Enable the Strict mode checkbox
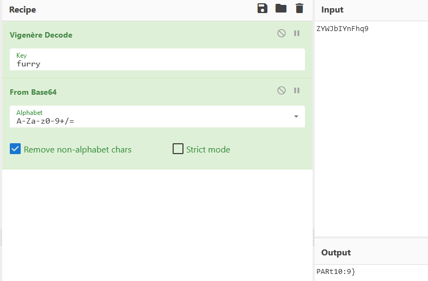This screenshot has height=281, width=428. coord(178,149)
